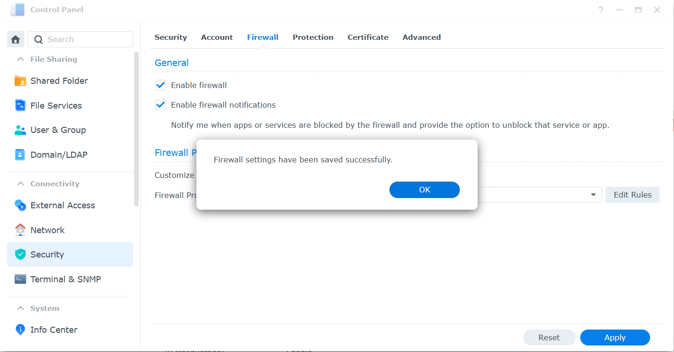Viewport: 674px width, 352px height.
Task: Select the Network house icon
Action: click(x=20, y=230)
